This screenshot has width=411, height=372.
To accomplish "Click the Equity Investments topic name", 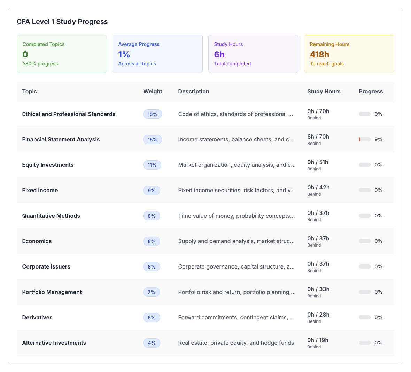I will [48, 165].
